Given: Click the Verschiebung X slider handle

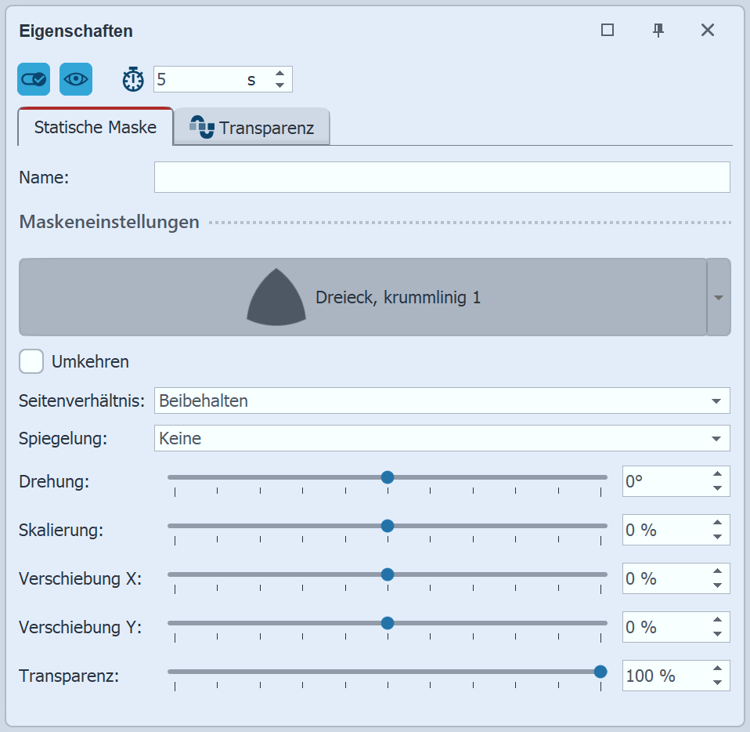Looking at the screenshot, I should pyautogui.click(x=387, y=574).
